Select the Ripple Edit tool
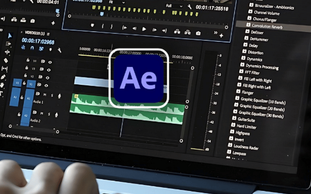This screenshot has width=311, height=194. click(x=7, y=52)
